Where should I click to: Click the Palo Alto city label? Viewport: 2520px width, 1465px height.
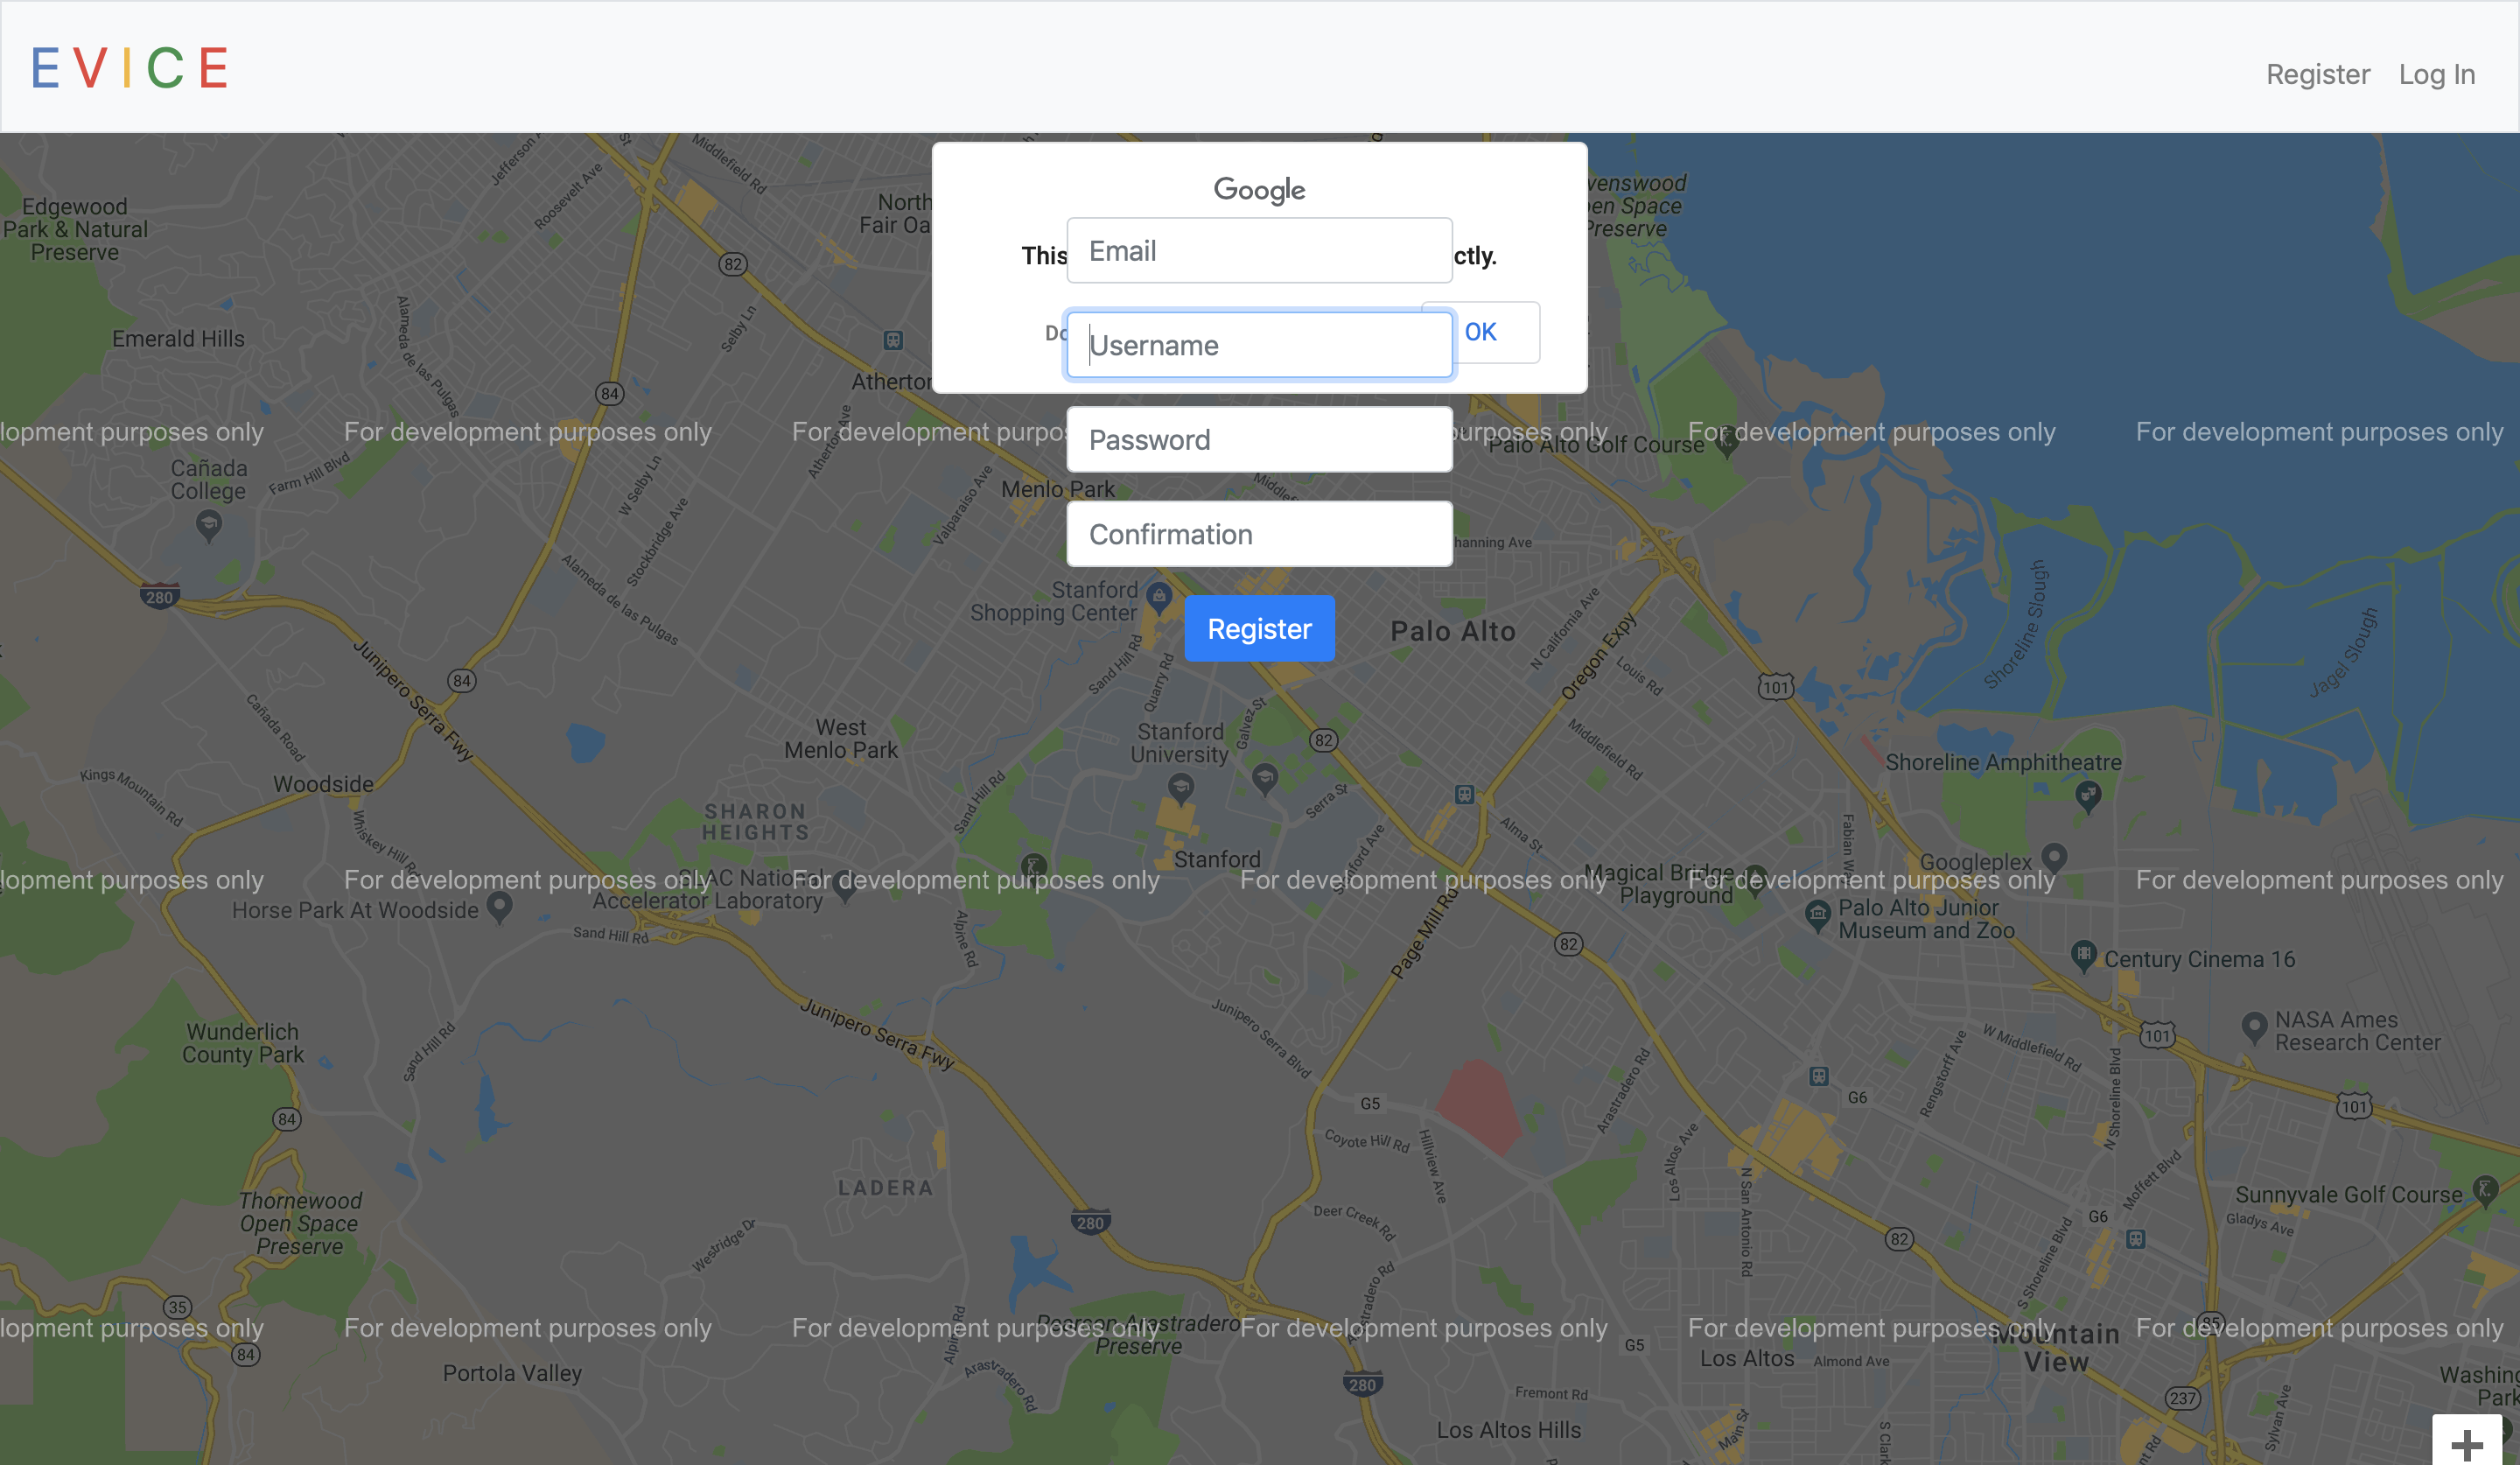[x=1453, y=632]
